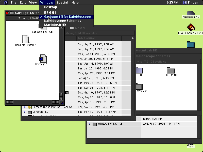This screenshot has width=203, height=152.
Task: Click date Tue, May 26, 1998, 10:16 PM
Action: (97, 83)
